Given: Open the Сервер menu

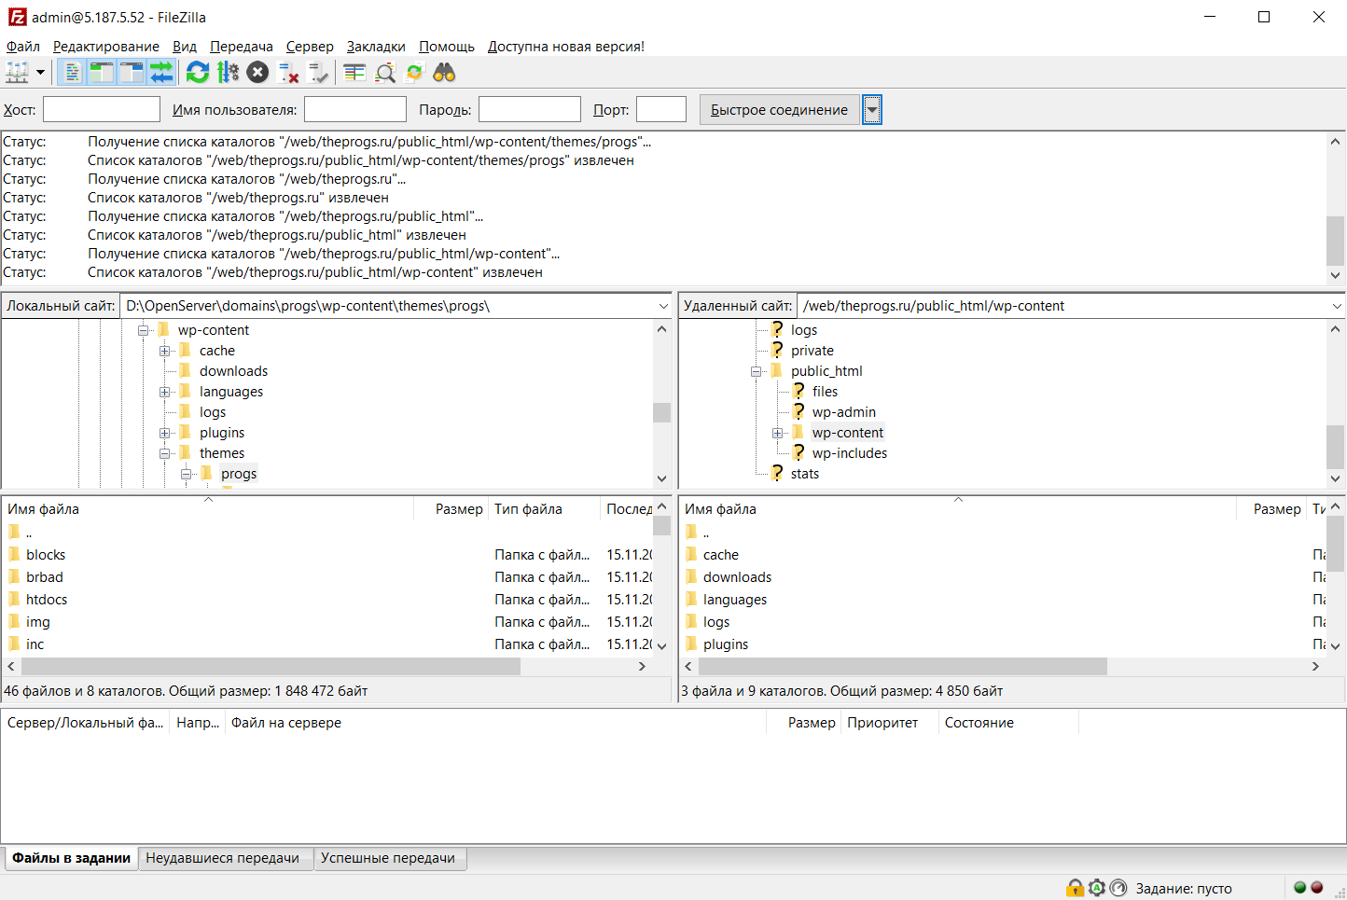Looking at the screenshot, I should (309, 47).
